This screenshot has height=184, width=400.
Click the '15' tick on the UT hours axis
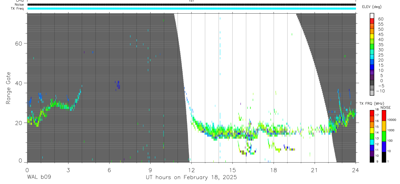click(x=232, y=170)
